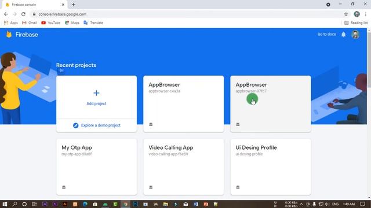
Task: Click the browser forward arrow
Action: tap(14, 14)
